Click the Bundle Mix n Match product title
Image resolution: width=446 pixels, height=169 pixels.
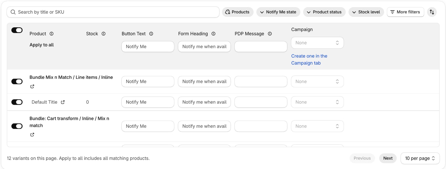pyautogui.click(x=71, y=77)
